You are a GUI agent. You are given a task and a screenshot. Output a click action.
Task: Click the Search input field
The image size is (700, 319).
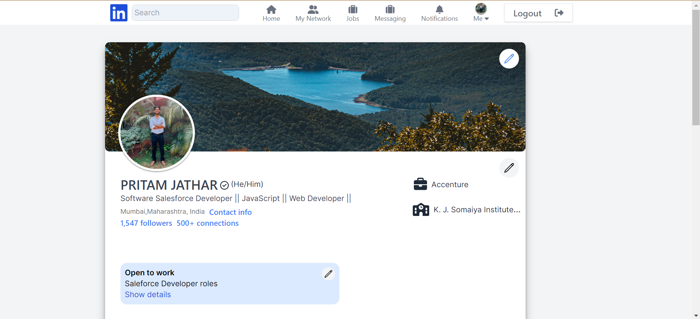click(x=185, y=13)
